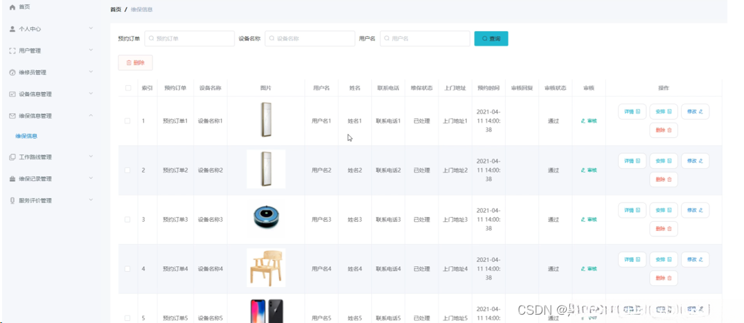This screenshot has height=323, width=744.
Task: Click the search icon in 设备名称 field
Action: (x=272, y=39)
